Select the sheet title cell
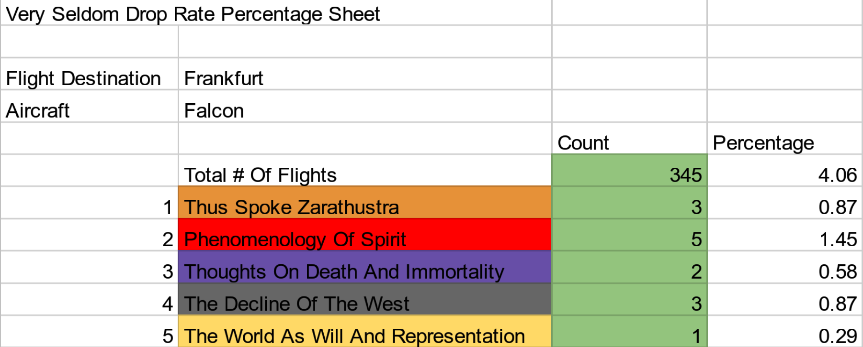This screenshot has width=863, height=347. [192, 13]
